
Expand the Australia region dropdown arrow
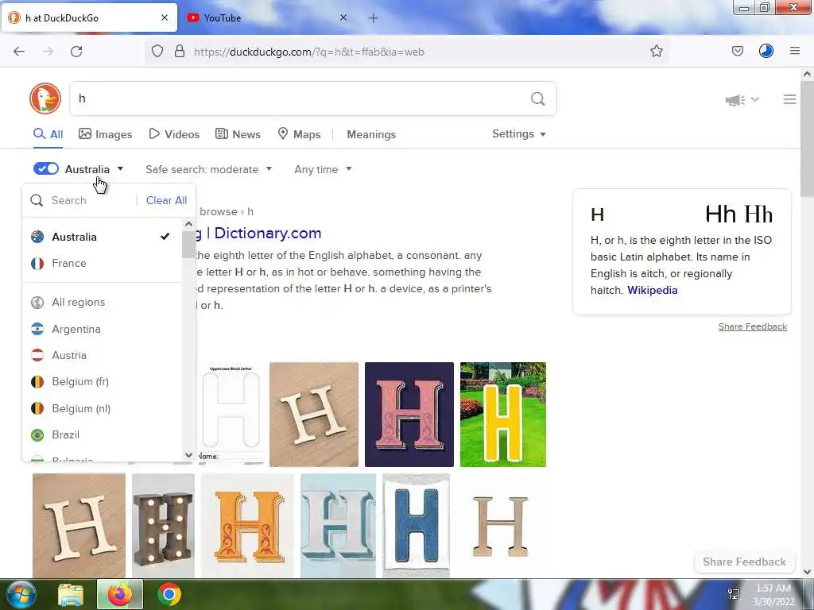click(121, 169)
